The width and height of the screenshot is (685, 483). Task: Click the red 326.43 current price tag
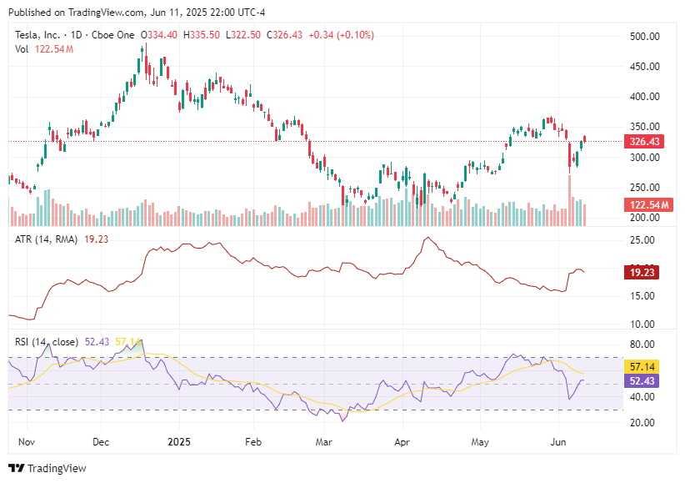(x=644, y=142)
